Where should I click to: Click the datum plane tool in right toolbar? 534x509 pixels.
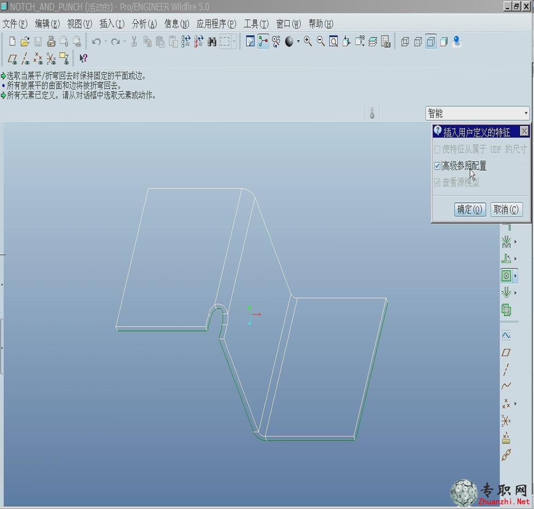pos(506,352)
